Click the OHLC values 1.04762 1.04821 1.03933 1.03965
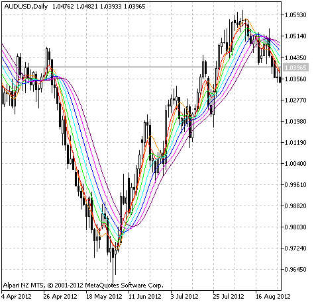The height and width of the screenshot is (304, 316). coord(99,7)
